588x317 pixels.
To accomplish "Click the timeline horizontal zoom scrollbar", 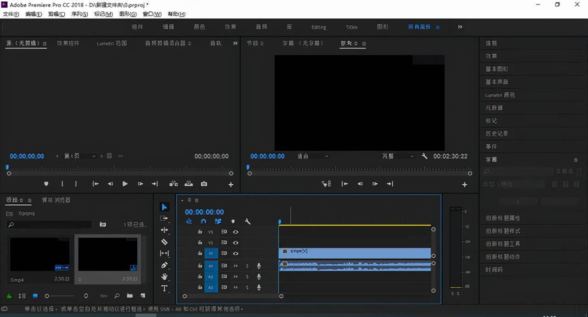I will click(233, 296).
